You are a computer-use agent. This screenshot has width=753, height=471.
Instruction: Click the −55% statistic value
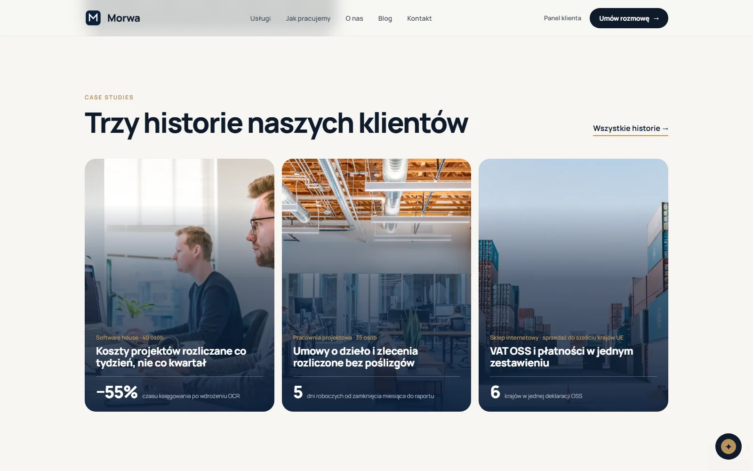click(117, 392)
